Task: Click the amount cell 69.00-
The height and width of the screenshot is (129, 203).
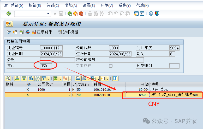Action: pos(138,90)
